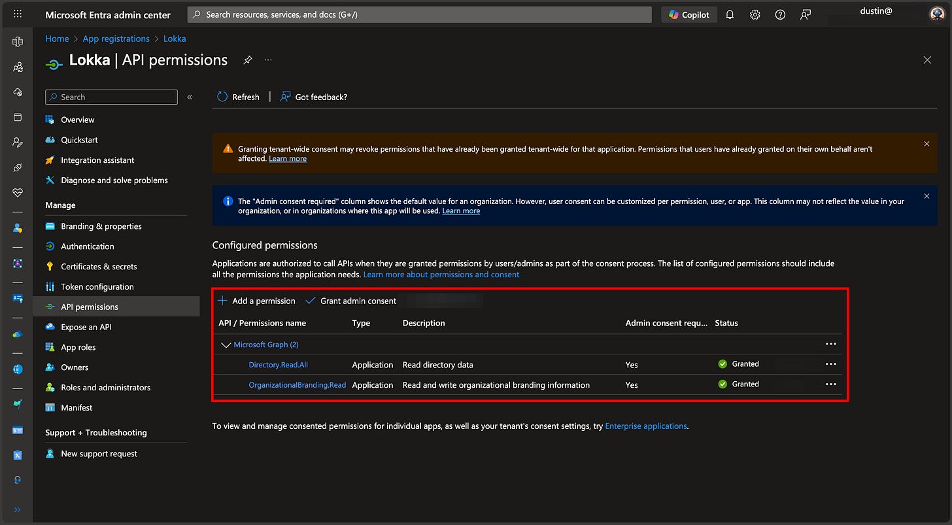Viewport: 952px width, 525px height.
Task: Click the plug icon in left rail
Action: pos(18,168)
